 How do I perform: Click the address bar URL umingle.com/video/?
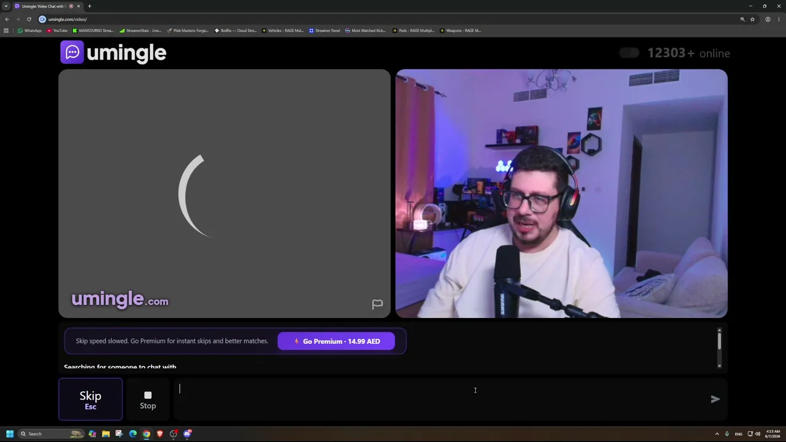[68, 19]
